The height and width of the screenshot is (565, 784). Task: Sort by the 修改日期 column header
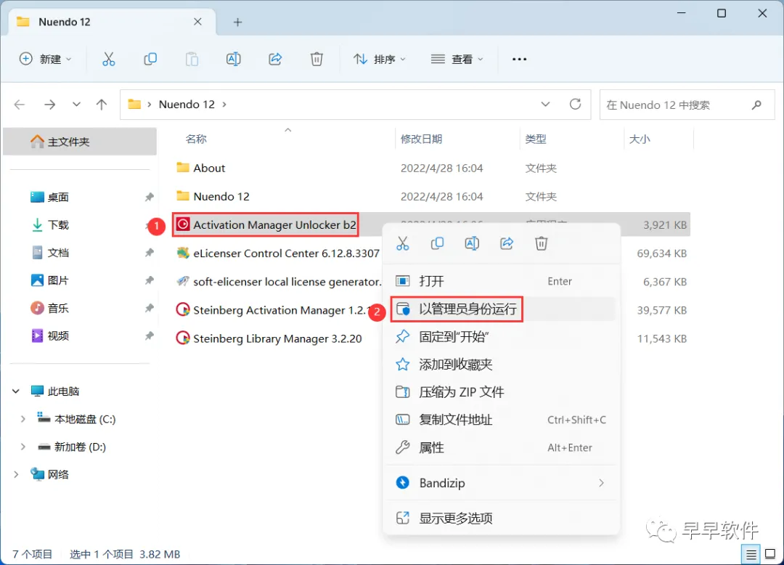click(422, 139)
